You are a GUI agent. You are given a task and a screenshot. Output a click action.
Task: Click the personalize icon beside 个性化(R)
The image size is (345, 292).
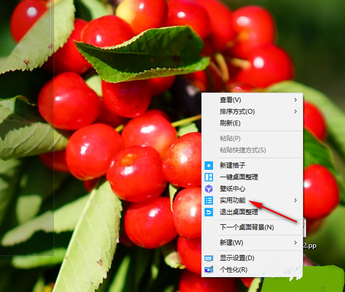coord(209,270)
